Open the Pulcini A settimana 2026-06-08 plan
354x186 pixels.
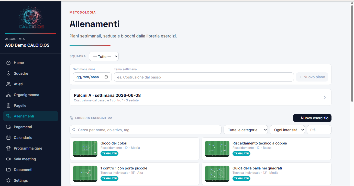pyautogui.click(x=201, y=97)
